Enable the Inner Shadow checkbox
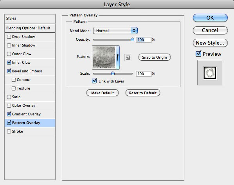The width and height of the screenshot is (234, 185). pyautogui.click(x=9, y=45)
